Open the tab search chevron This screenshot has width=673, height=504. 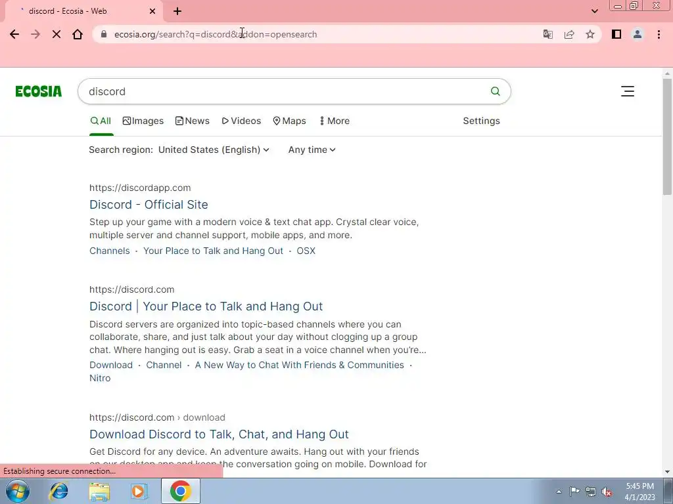[594, 11]
